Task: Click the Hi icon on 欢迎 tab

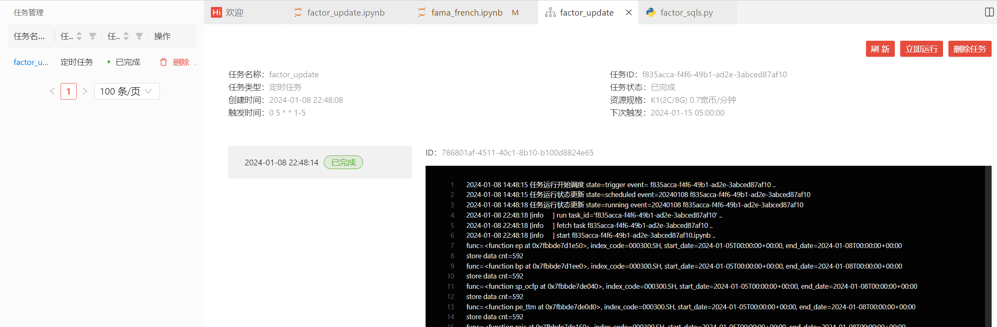Action: click(x=216, y=12)
